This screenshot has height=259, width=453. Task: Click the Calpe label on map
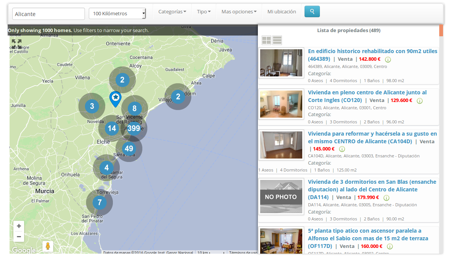coord(209,76)
